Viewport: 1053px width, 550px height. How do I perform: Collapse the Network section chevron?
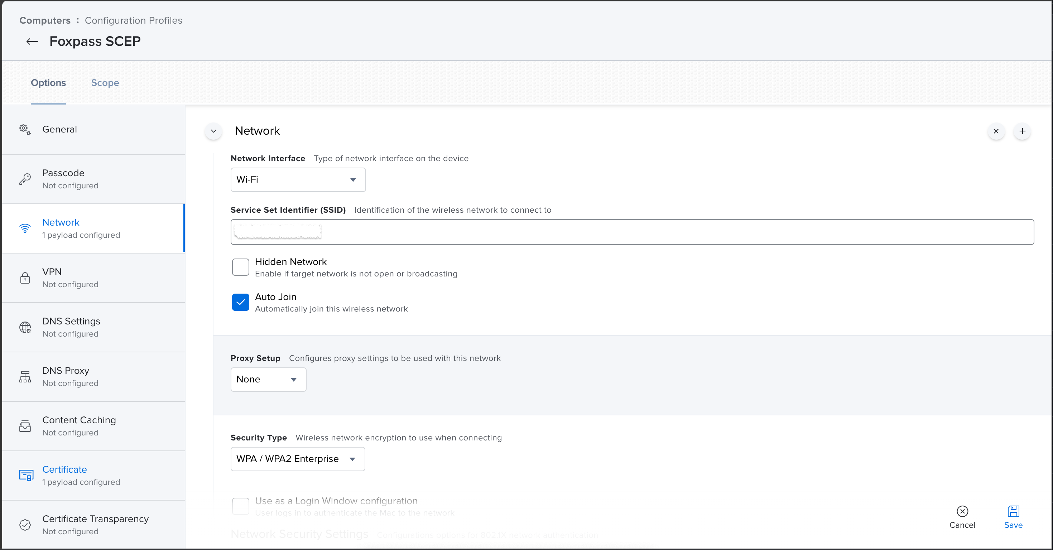click(213, 131)
